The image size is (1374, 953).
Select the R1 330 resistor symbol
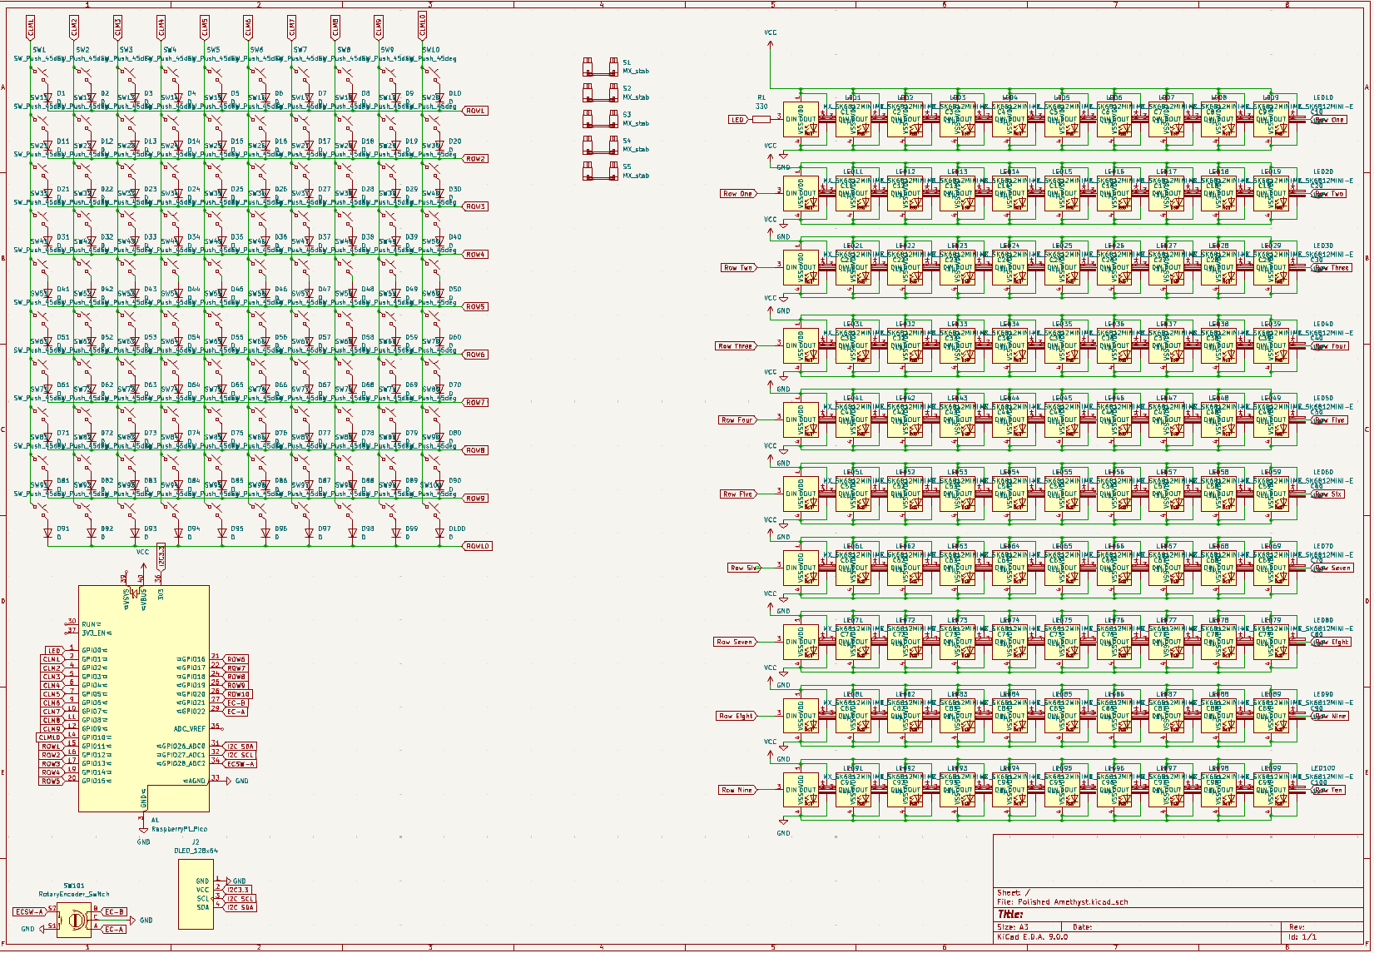(761, 120)
